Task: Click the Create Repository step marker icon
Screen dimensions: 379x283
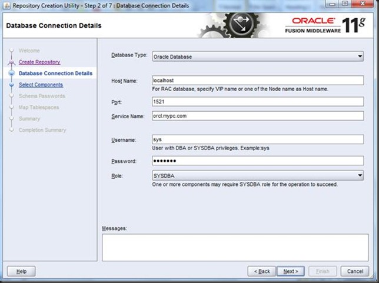Action: [11, 62]
